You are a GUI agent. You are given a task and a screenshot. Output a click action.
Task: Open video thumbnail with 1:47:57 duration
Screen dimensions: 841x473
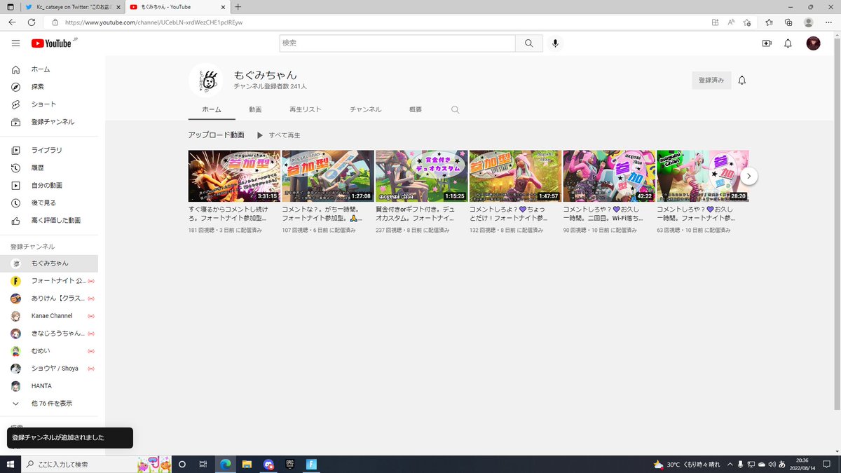pyautogui.click(x=515, y=176)
